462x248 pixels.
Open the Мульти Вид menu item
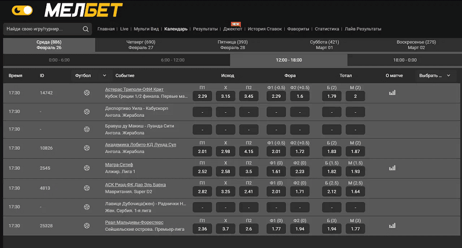coord(146,29)
